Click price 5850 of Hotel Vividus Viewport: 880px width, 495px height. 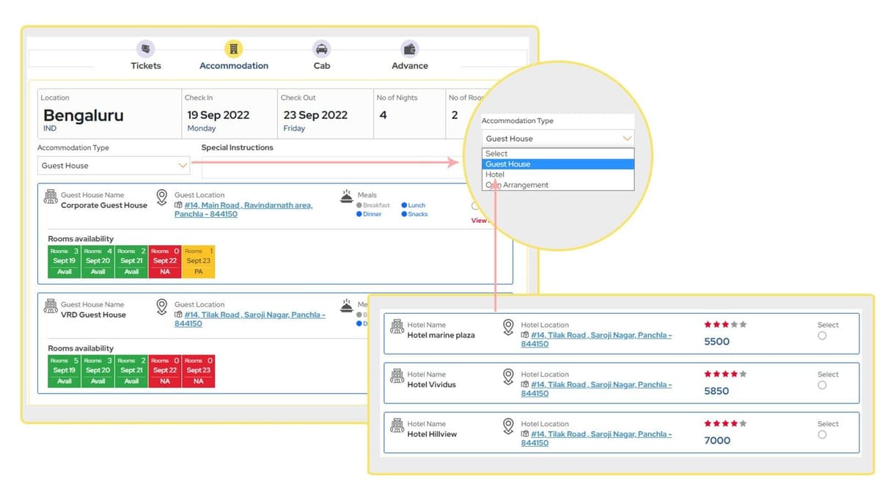pos(716,391)
